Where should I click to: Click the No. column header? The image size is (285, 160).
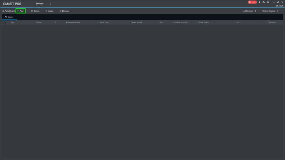(12, 22)
